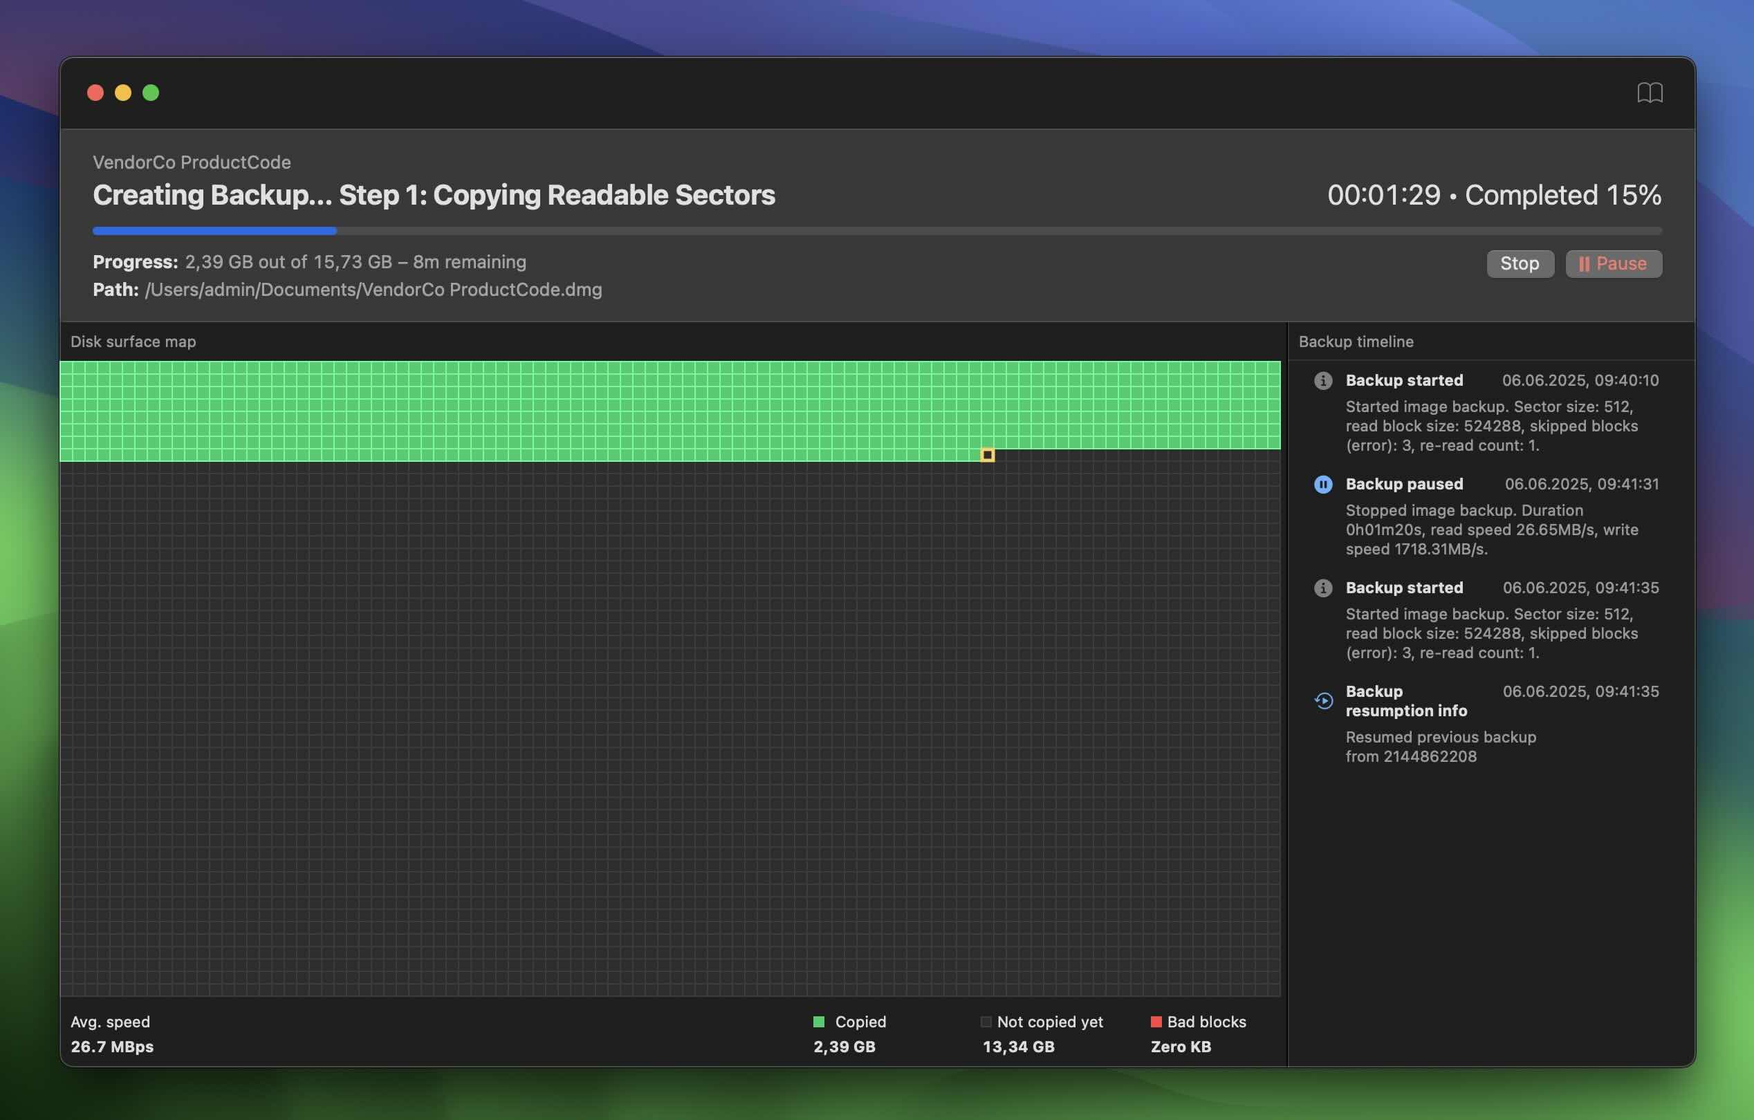Click the "Backup resumption info" title

click(1406, 700)
